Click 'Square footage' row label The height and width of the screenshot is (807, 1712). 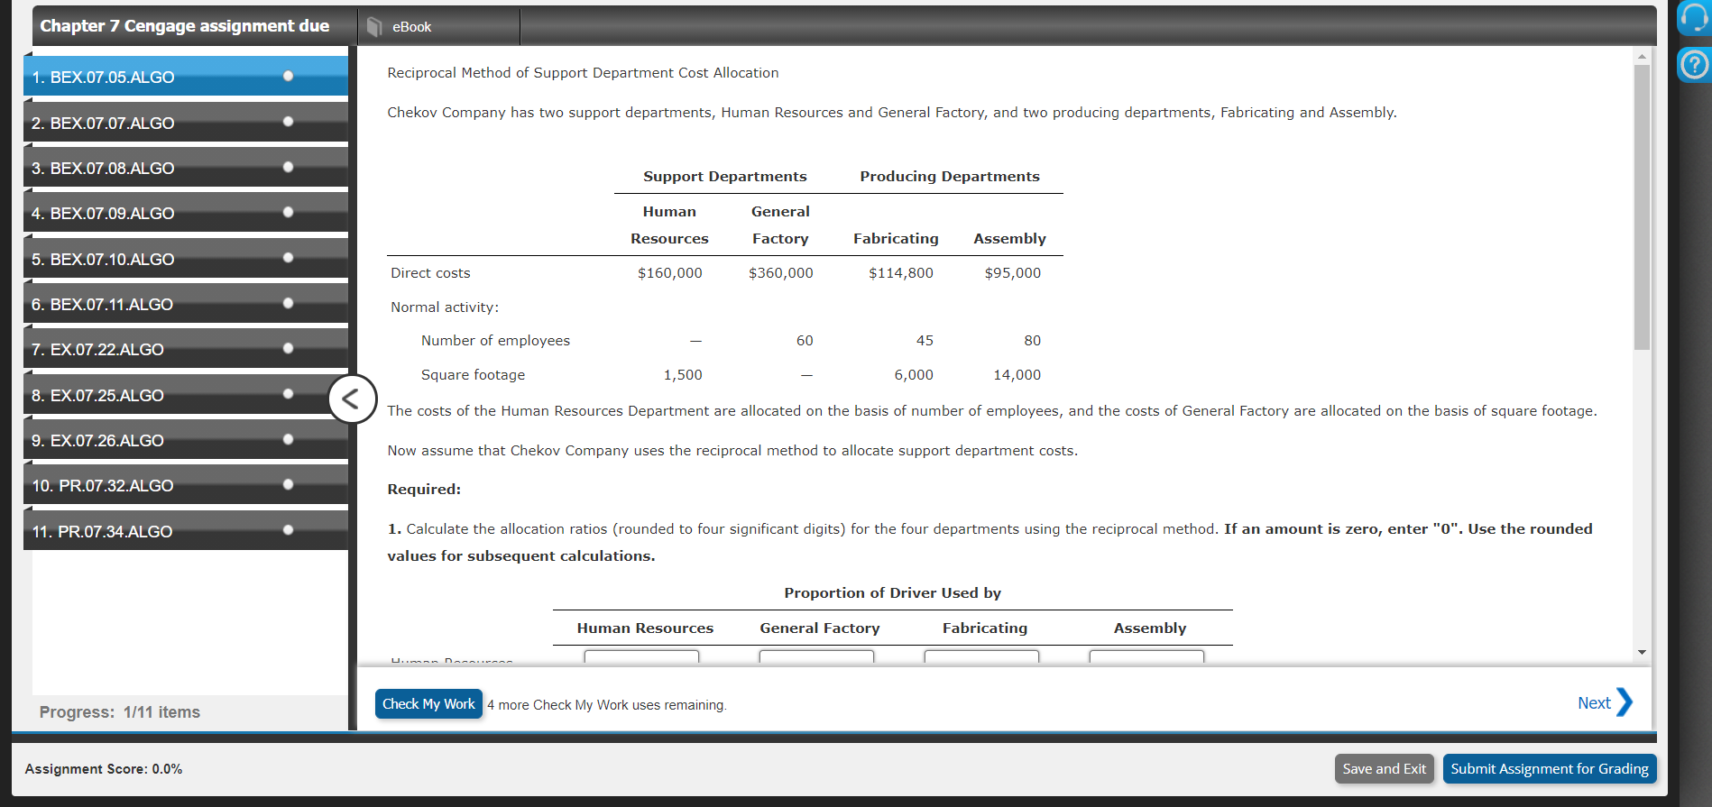[x=473, y=375]
